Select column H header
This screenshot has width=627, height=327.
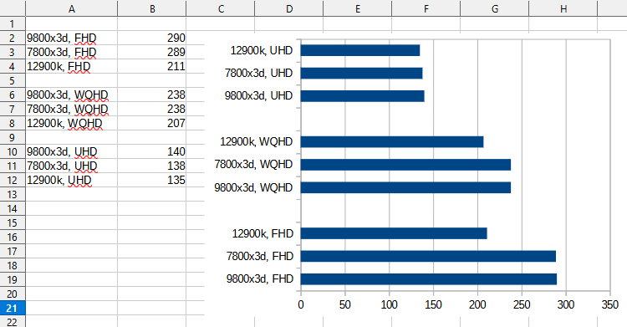coord(563,8)
